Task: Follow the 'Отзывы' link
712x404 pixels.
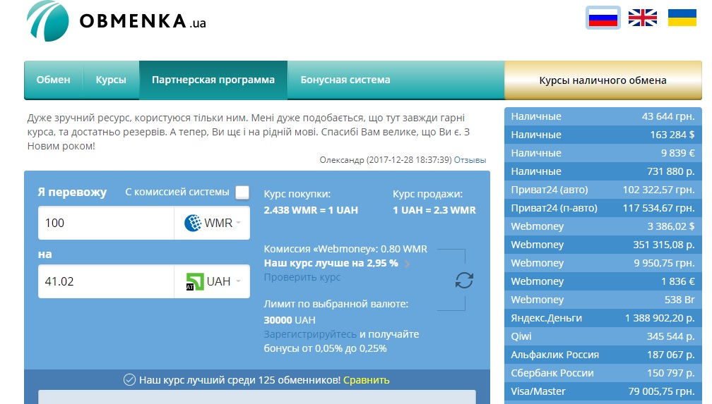Action: [470, 160]
